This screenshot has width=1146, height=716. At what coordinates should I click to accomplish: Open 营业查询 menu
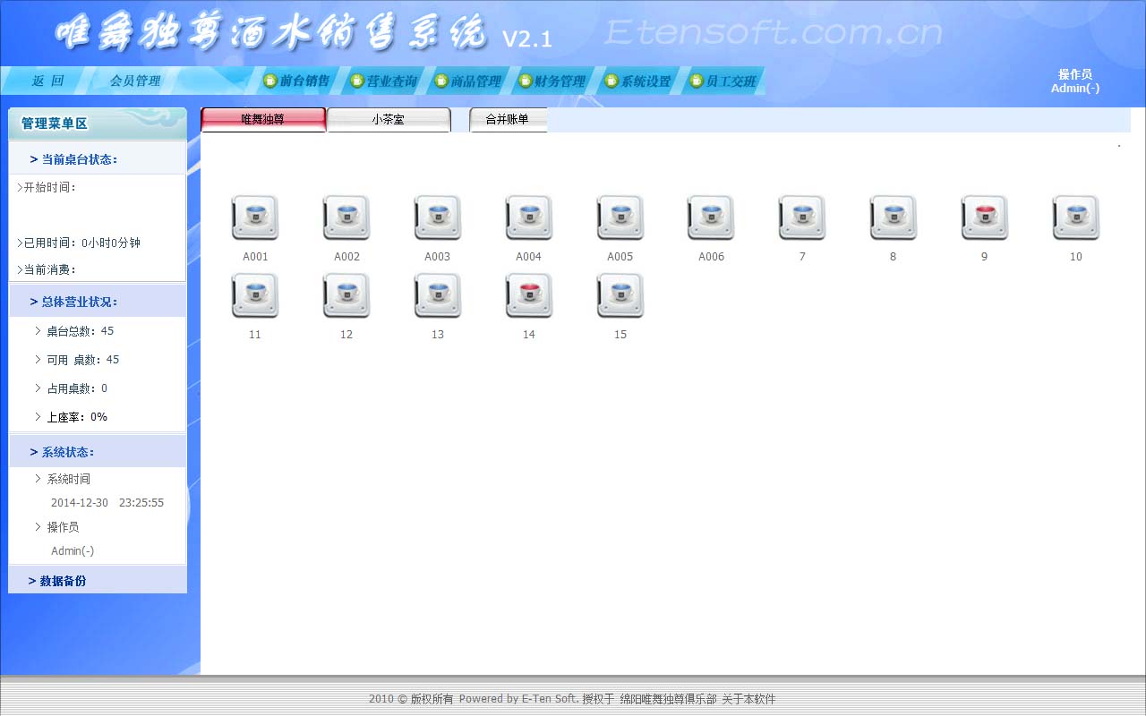(x=383, y=81)
